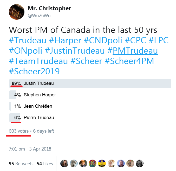Viewport: 176px width, 171px height.
Task: Select the Stephen Harper poll option
Action: 40,95
